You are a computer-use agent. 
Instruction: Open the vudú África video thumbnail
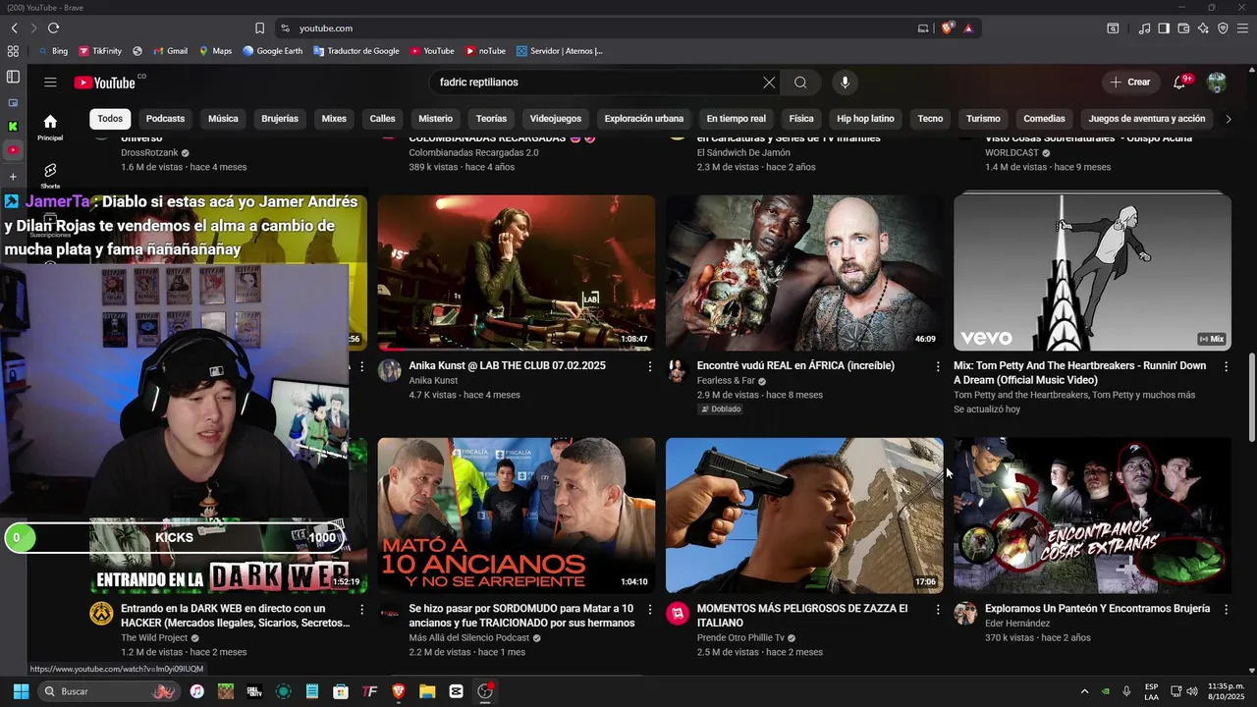coord(804,272)
